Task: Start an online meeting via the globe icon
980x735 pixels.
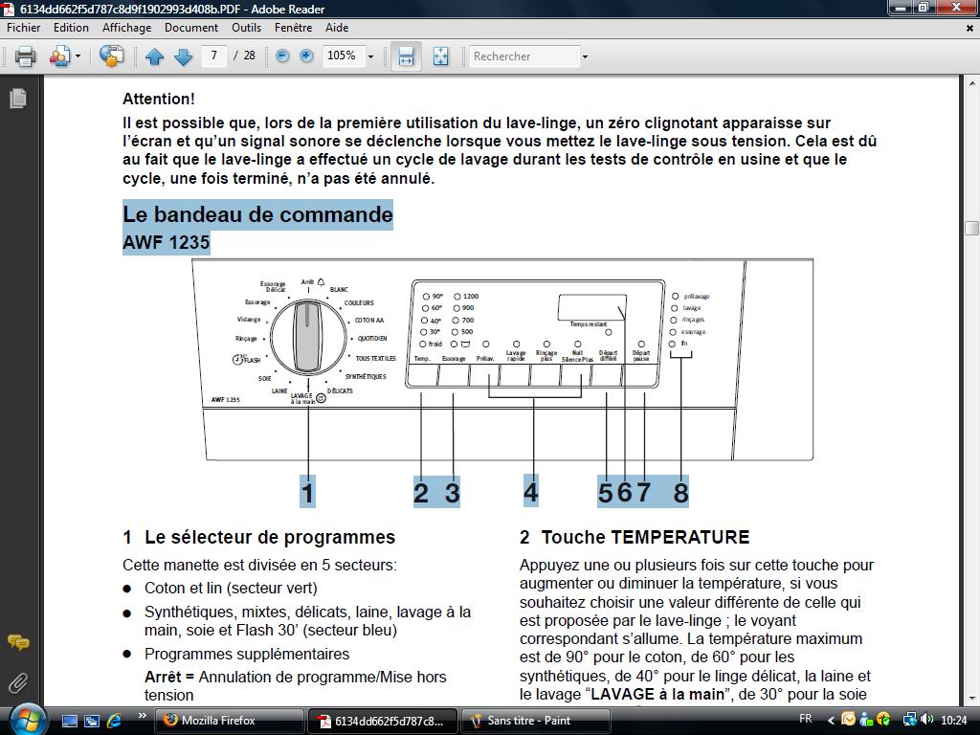Action: point(111,56)
